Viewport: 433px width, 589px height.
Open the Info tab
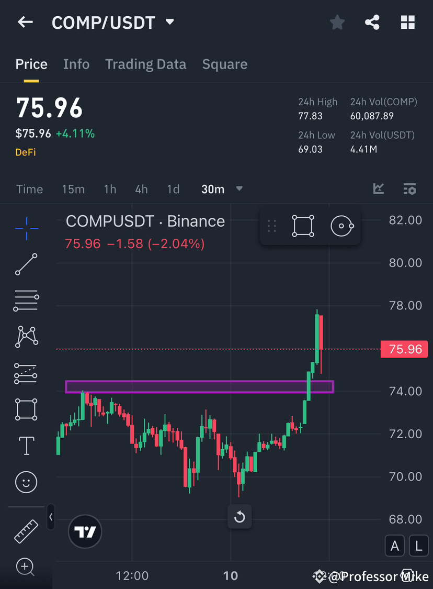76,64
